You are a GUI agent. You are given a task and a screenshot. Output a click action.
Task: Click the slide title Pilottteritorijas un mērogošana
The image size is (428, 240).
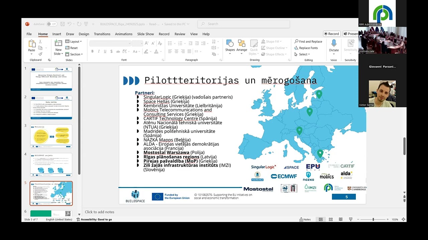[x=230, y=81]
